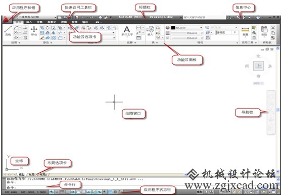This screenshot has width=282, height=196.
Task: Open the WCS menu below ViewCube
Action: point(258,83)
